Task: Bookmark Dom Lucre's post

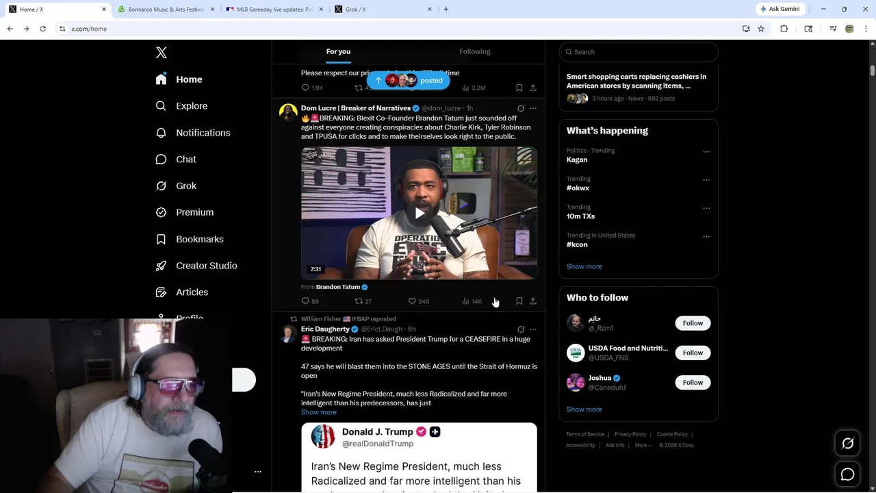Action: 519,301
